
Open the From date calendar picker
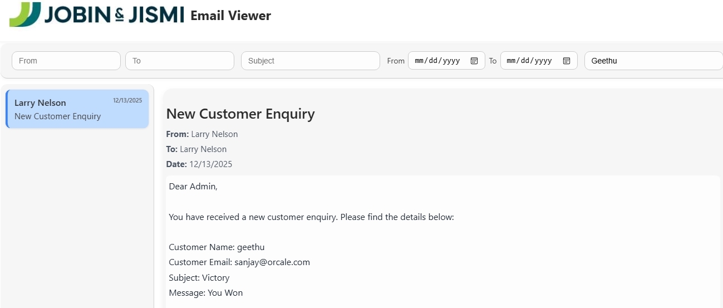pos(474,61)
